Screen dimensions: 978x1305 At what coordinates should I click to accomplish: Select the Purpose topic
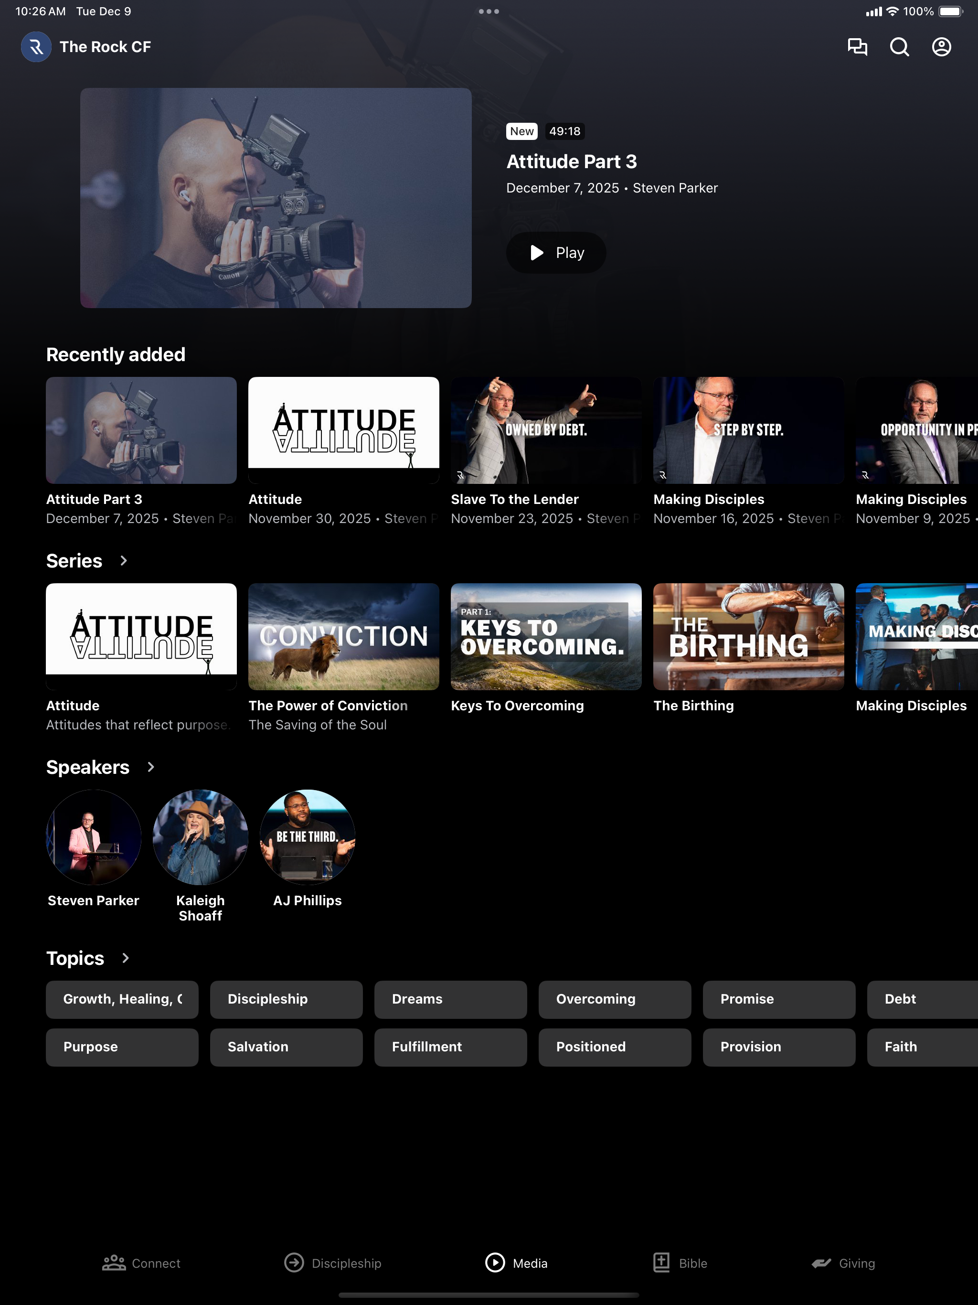click(x=122, y=1047)
